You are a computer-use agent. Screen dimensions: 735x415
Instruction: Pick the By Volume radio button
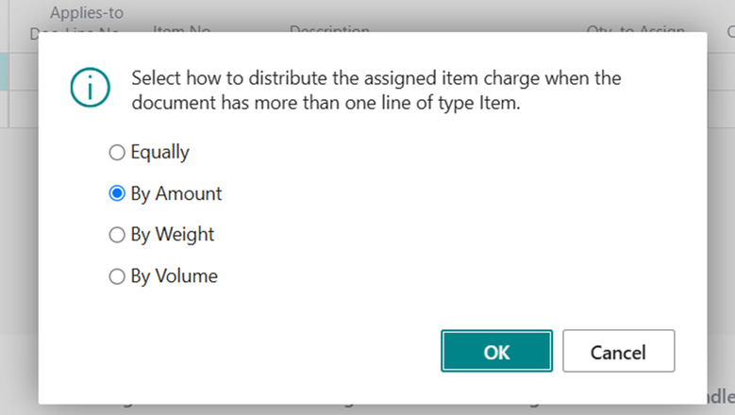[117, 276]
